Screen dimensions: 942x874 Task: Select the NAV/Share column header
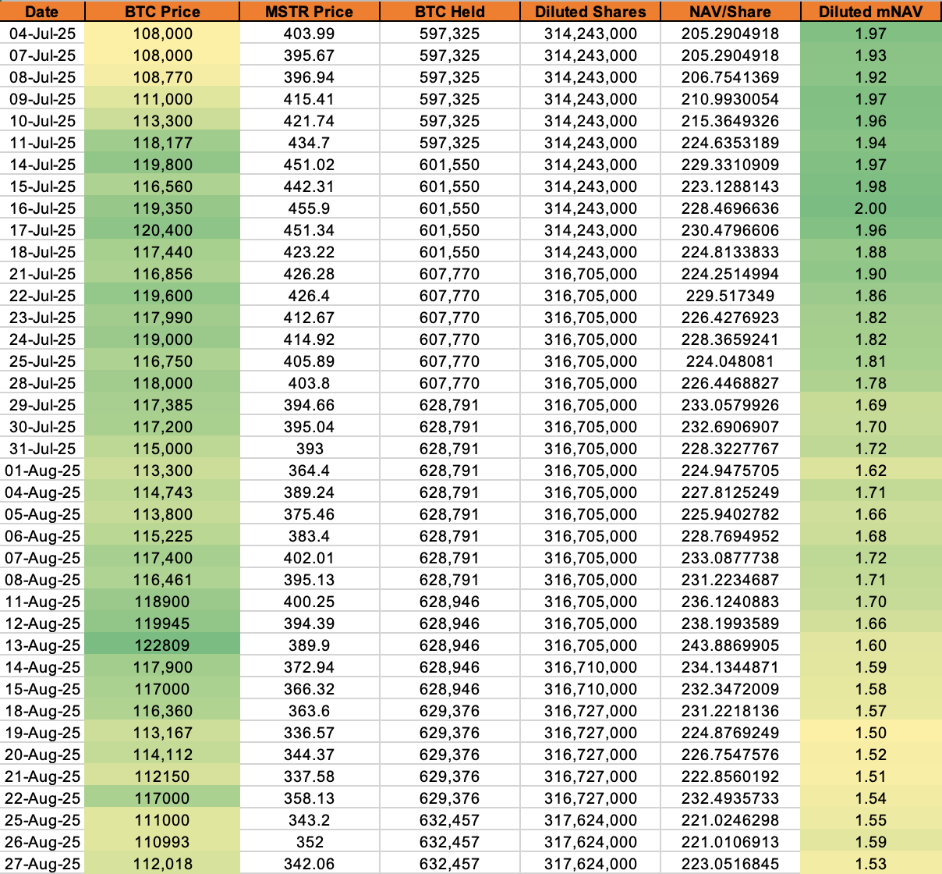tap(731, 12)
